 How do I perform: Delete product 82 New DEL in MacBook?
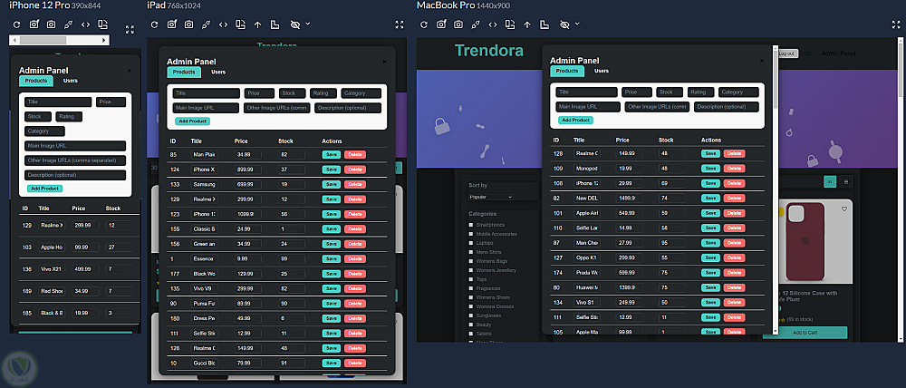(x=734, y=198)
